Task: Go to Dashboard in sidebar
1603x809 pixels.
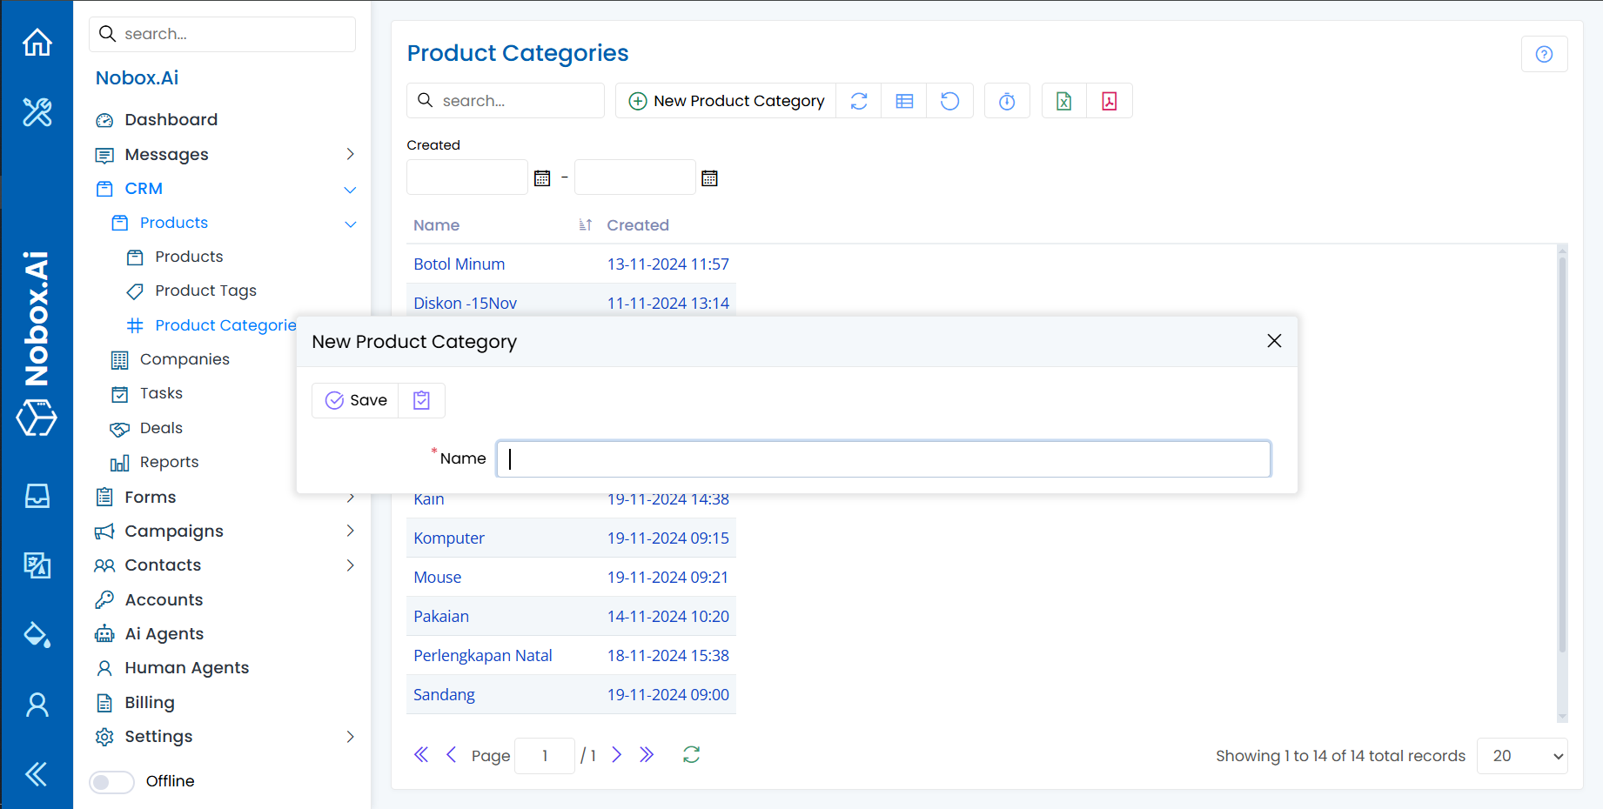Action: [x=171, y=120]
